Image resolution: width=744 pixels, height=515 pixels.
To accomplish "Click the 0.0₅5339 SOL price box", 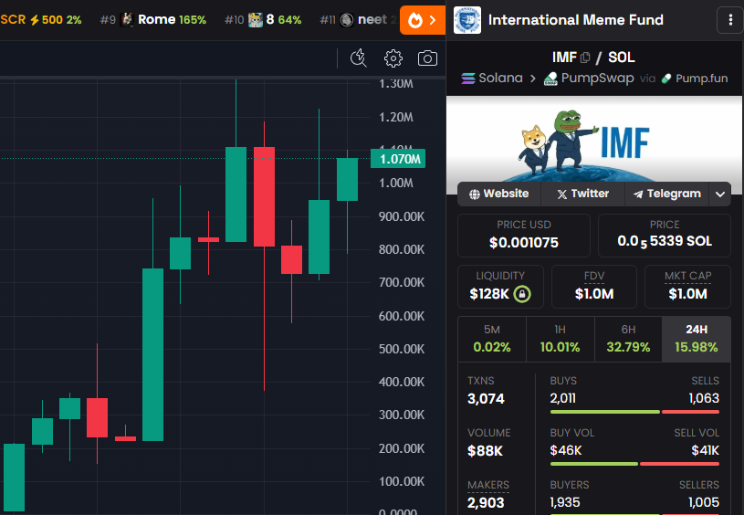I will (665, 236).
